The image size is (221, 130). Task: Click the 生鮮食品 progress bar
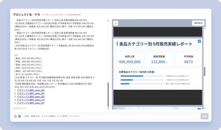tap(142, 76)
